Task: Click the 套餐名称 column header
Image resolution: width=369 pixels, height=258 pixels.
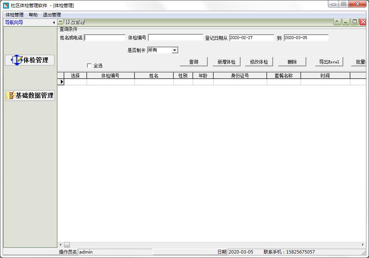Action: (x=284, y=76)
